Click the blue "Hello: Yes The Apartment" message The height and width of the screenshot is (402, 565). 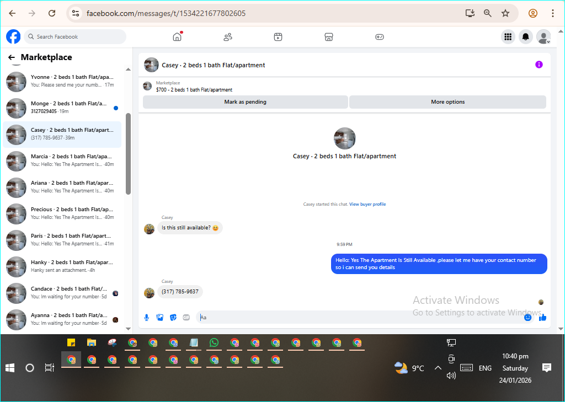(439, 264)
